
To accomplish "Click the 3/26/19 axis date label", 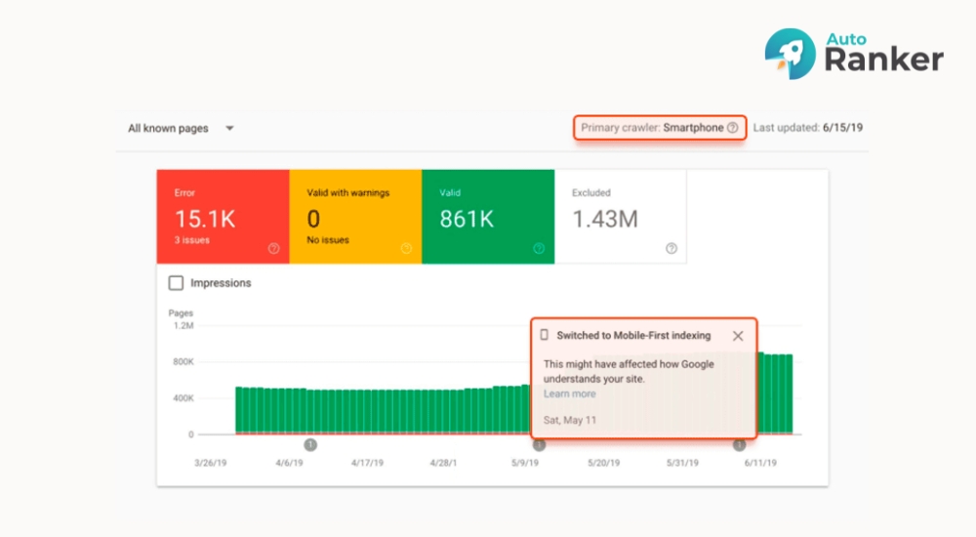I will [211, 463].
